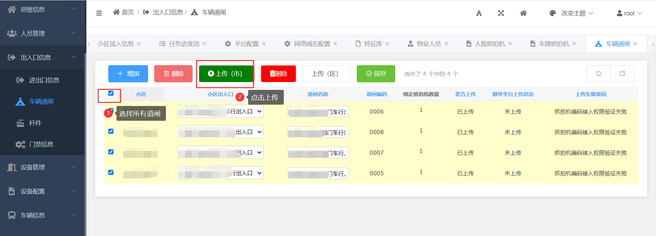Click the green 保存 button

(x=376, y=74)
